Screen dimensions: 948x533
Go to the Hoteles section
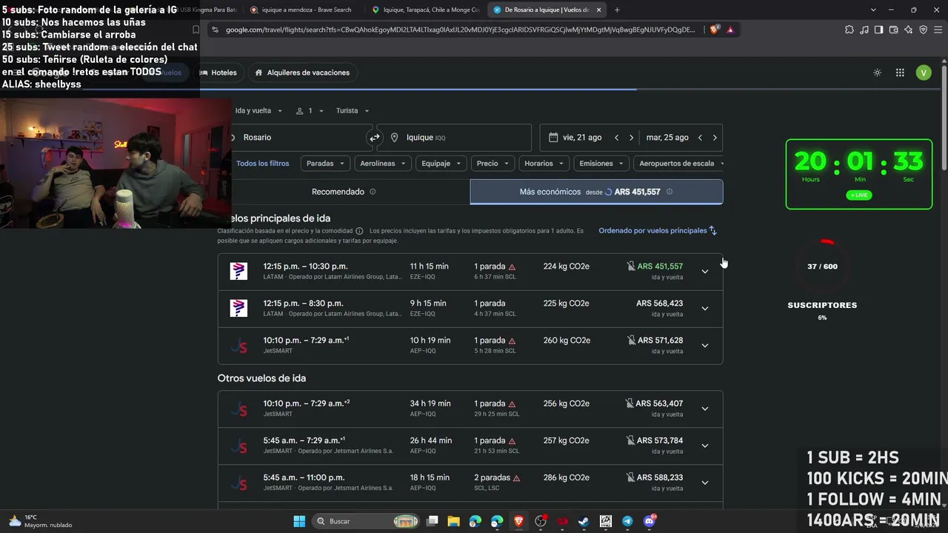click(218, 73)
